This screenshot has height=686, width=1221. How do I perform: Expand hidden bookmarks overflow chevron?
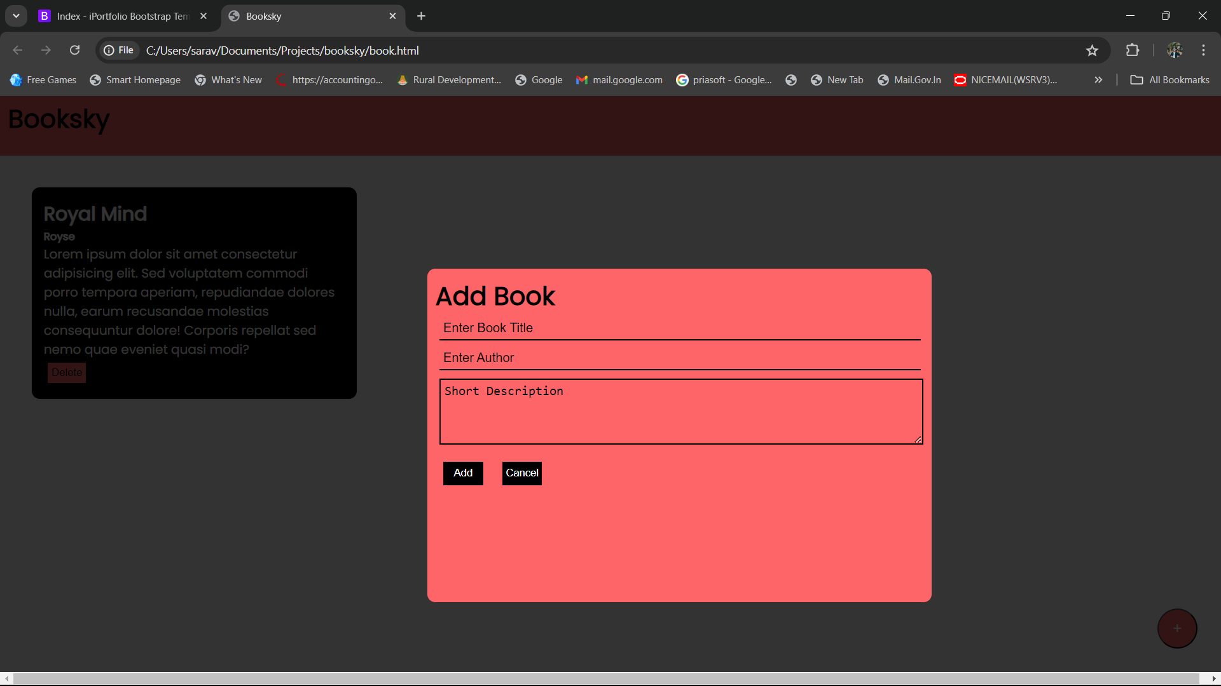click(1098, 80)
